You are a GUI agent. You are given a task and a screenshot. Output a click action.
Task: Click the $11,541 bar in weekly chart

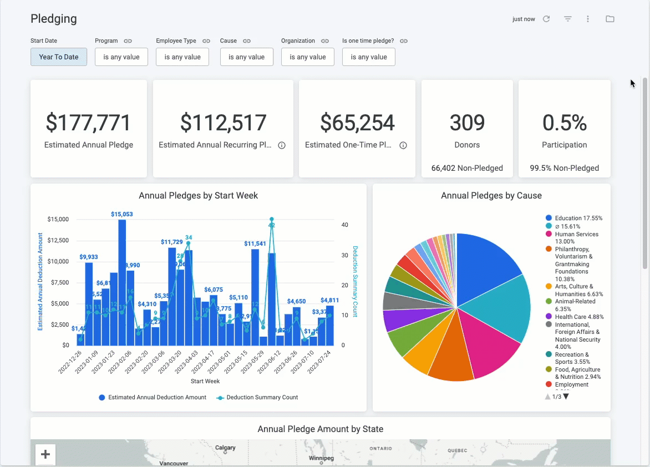(255, 297)
